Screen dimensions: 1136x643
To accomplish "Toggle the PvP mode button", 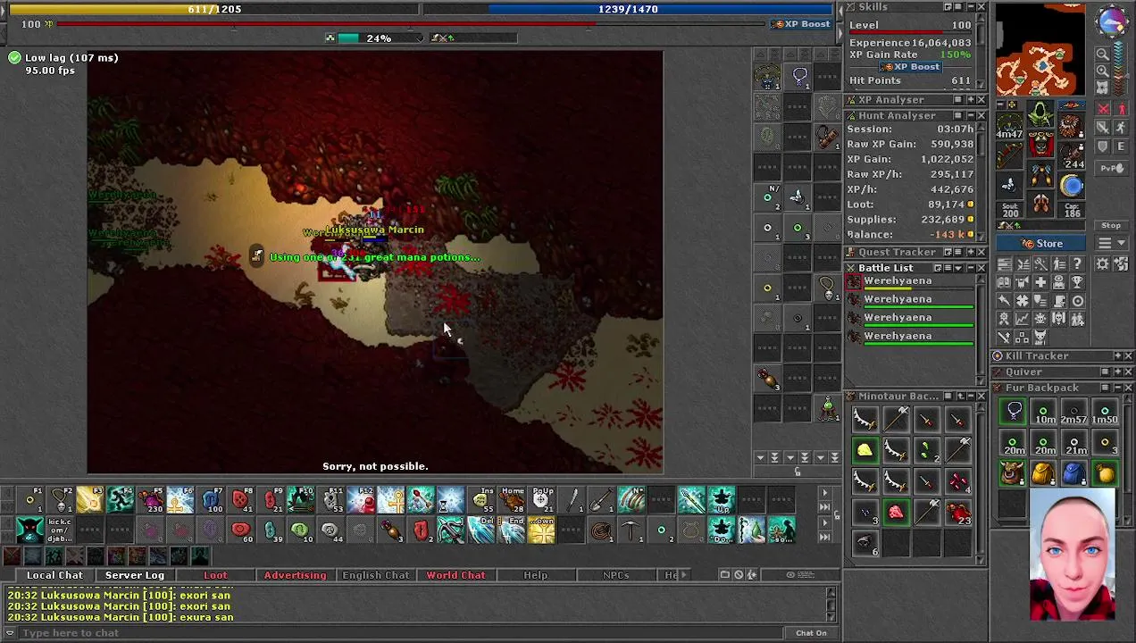I will pos(1111,168).
